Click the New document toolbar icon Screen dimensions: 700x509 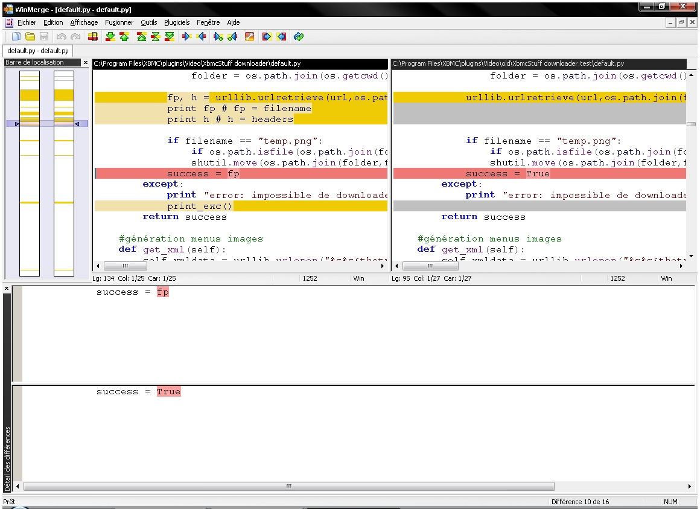tap(16, 37)
